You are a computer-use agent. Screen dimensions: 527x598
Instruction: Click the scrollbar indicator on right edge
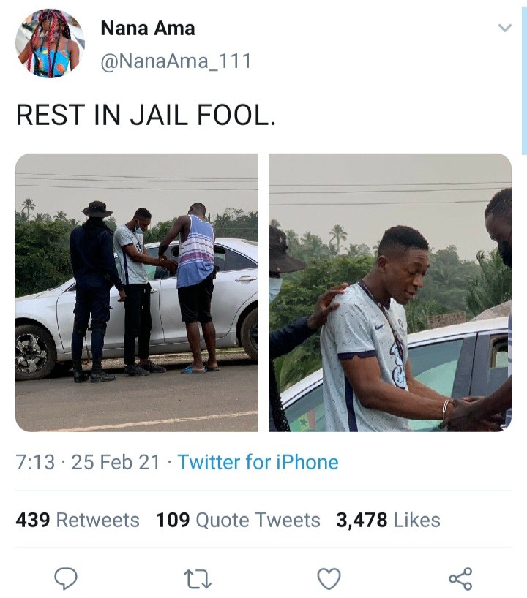coord(523,81)
